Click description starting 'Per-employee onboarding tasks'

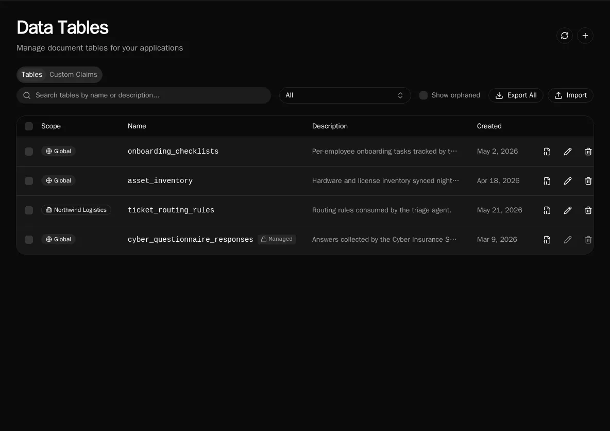pos(384,152)
